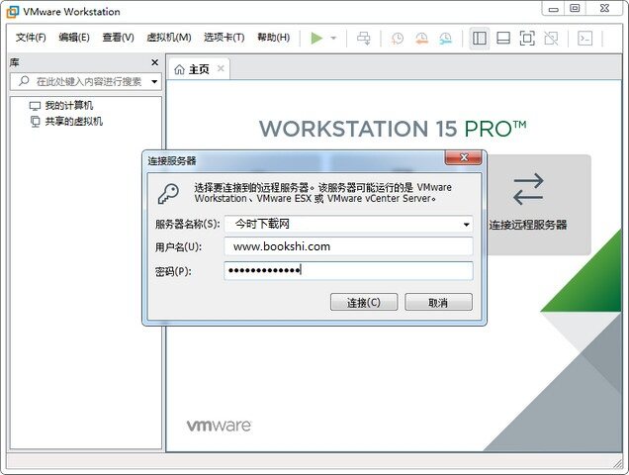Open the console view toolbar icon
Image resolution: width=629 pixels, height=475 pixels.
pyautogui.click(x=584, y=39)
